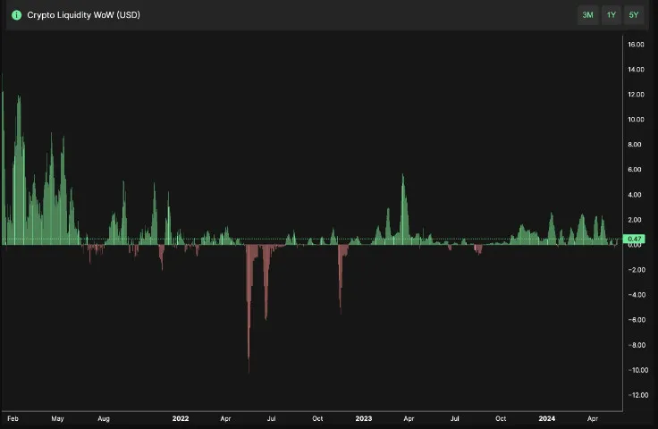Click the red spike before 2023
This screenshot has height=429, width=658.
(341, 277)
